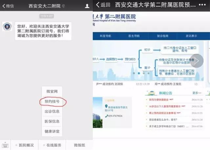
Task: Select the first carousel dot
Action: [134, 73]
